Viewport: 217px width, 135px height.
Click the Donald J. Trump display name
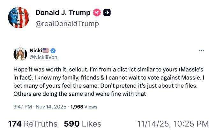[63, 13]
